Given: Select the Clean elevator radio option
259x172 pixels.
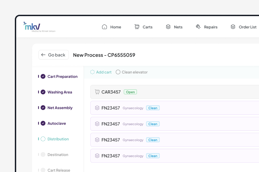Looking at the screenshot, I should click(x=118, y=72).
